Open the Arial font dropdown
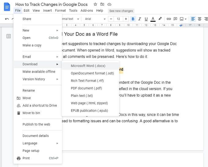 point(95,19)
